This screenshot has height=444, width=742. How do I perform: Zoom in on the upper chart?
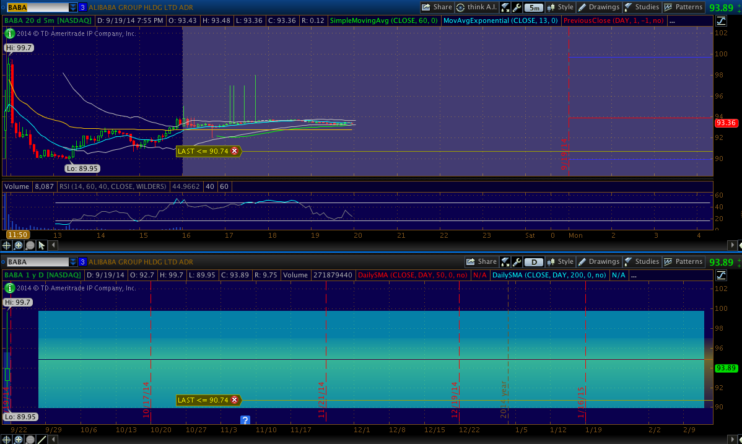(x=19, y=245)
